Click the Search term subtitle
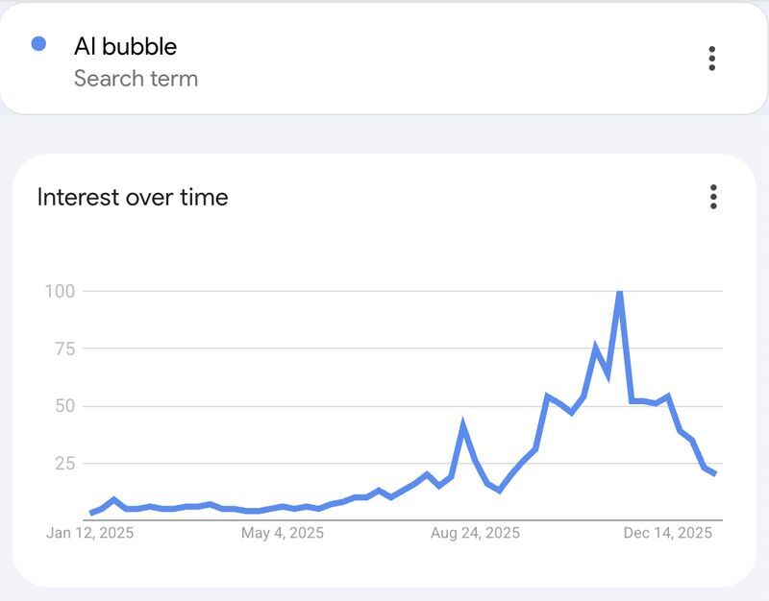Image resolution: width=769 pixels, height=601 pixels. pos(136,79)
